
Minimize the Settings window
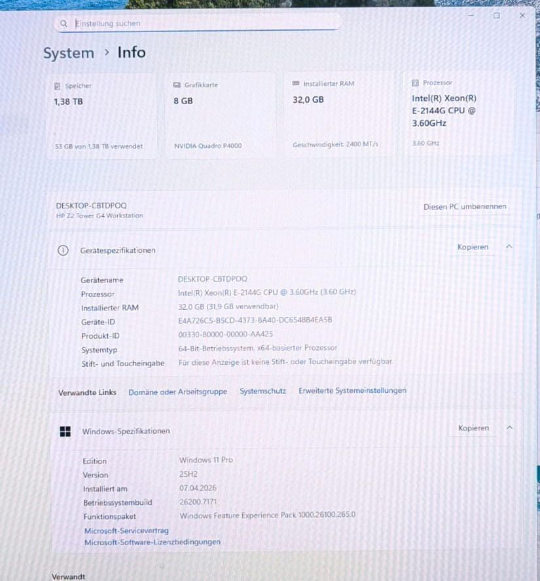coord(471,16)
